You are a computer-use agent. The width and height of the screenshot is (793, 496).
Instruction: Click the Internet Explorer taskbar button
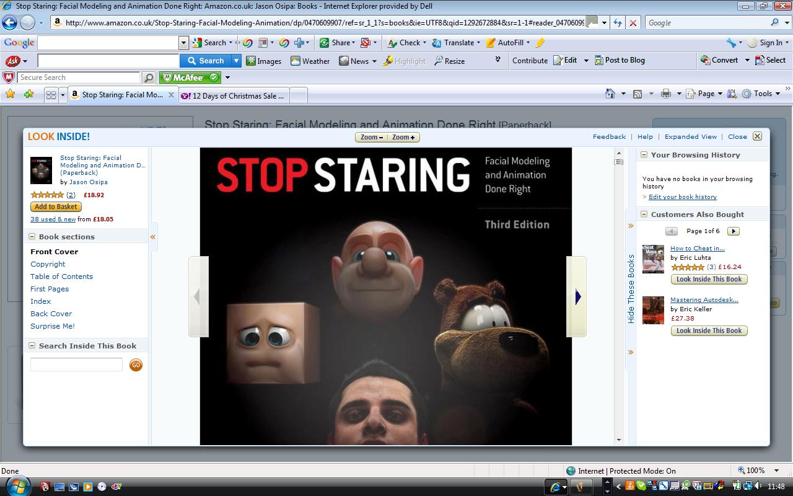tap(556, 487)
